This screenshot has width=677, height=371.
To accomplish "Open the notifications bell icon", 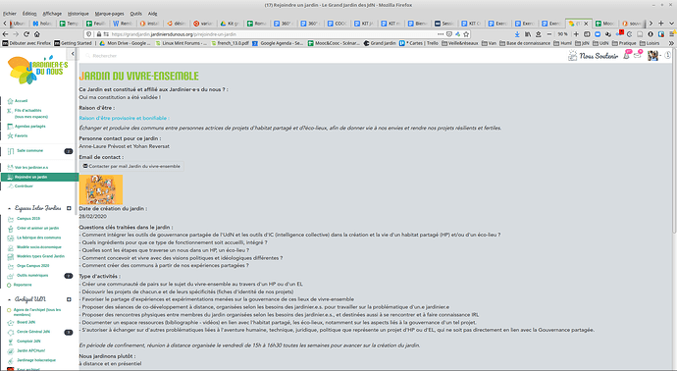I will (x=626, y=55).
